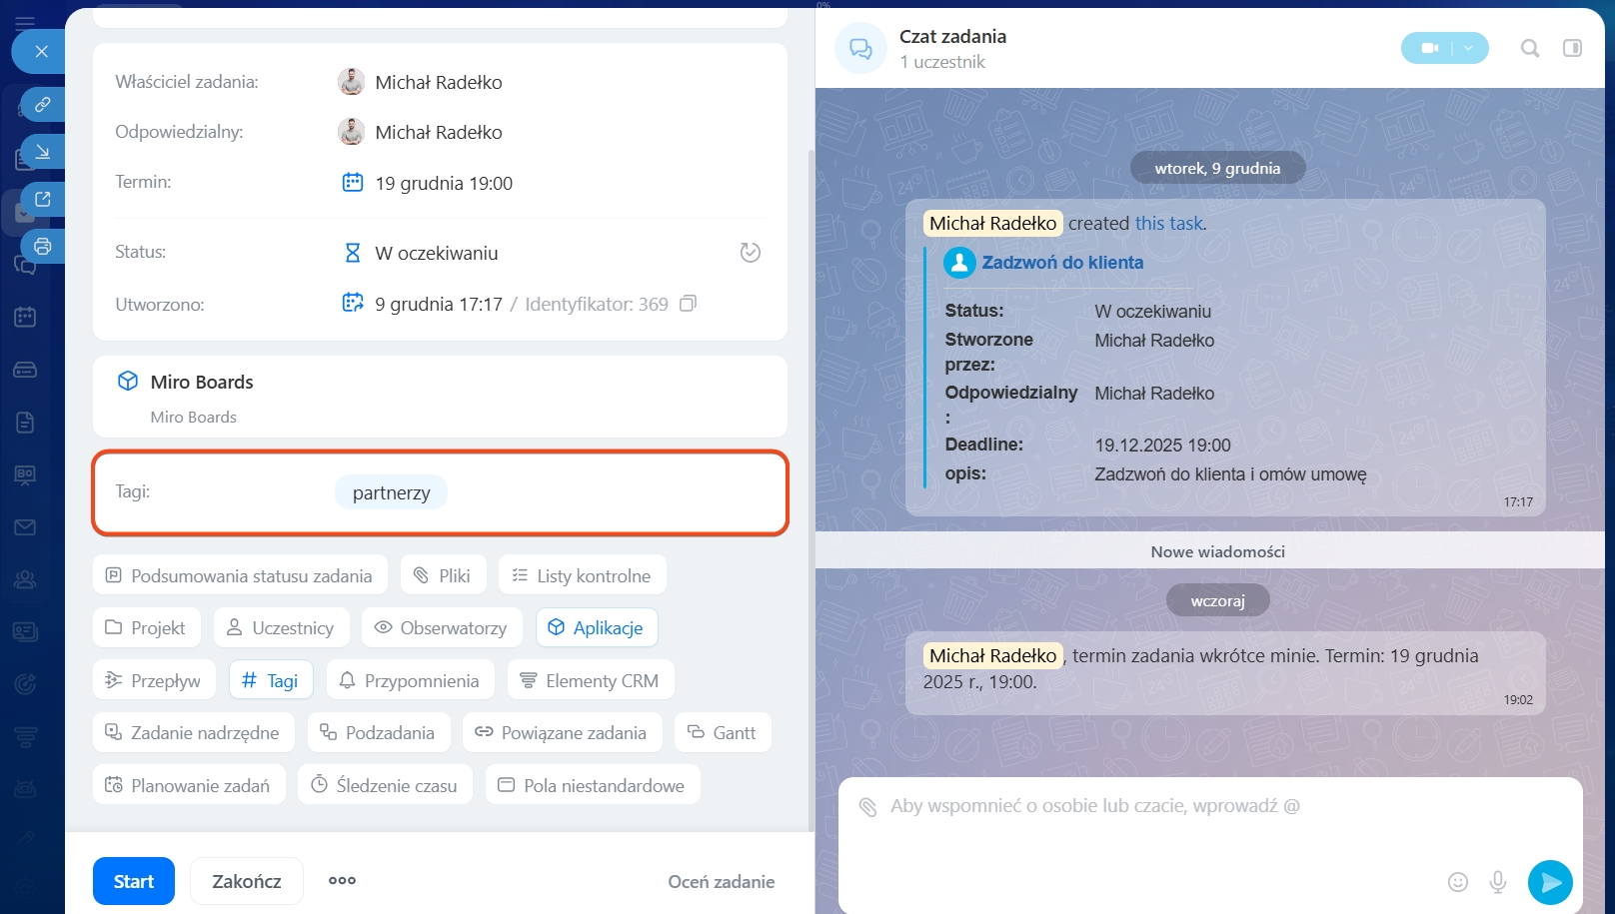The height and width of the screenshot is (914, 1615).
Task: Open the mail envelope icon in the left sidebar
Action: click(x=25, y=527)
